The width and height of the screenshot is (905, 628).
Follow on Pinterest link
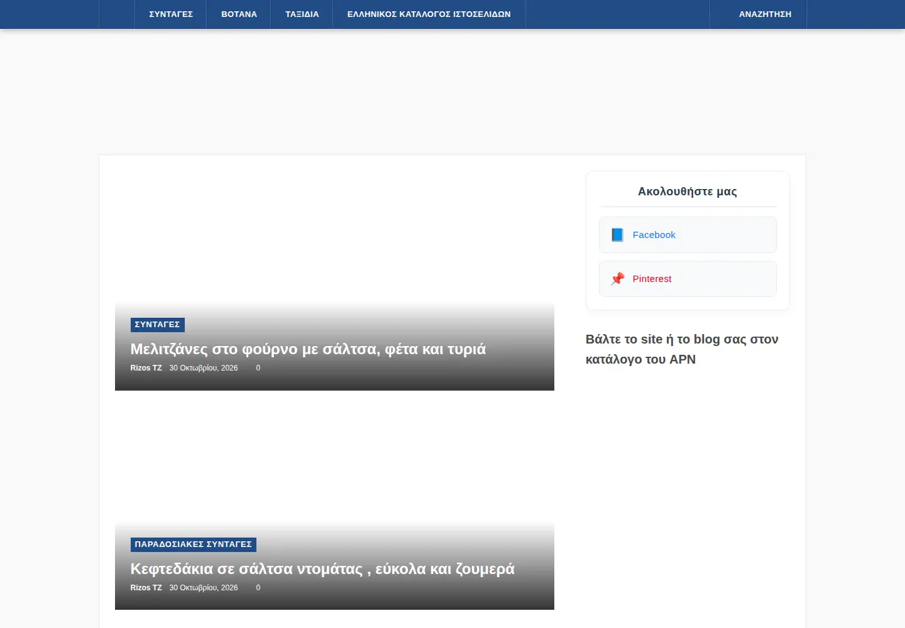[x=688, y=279]
